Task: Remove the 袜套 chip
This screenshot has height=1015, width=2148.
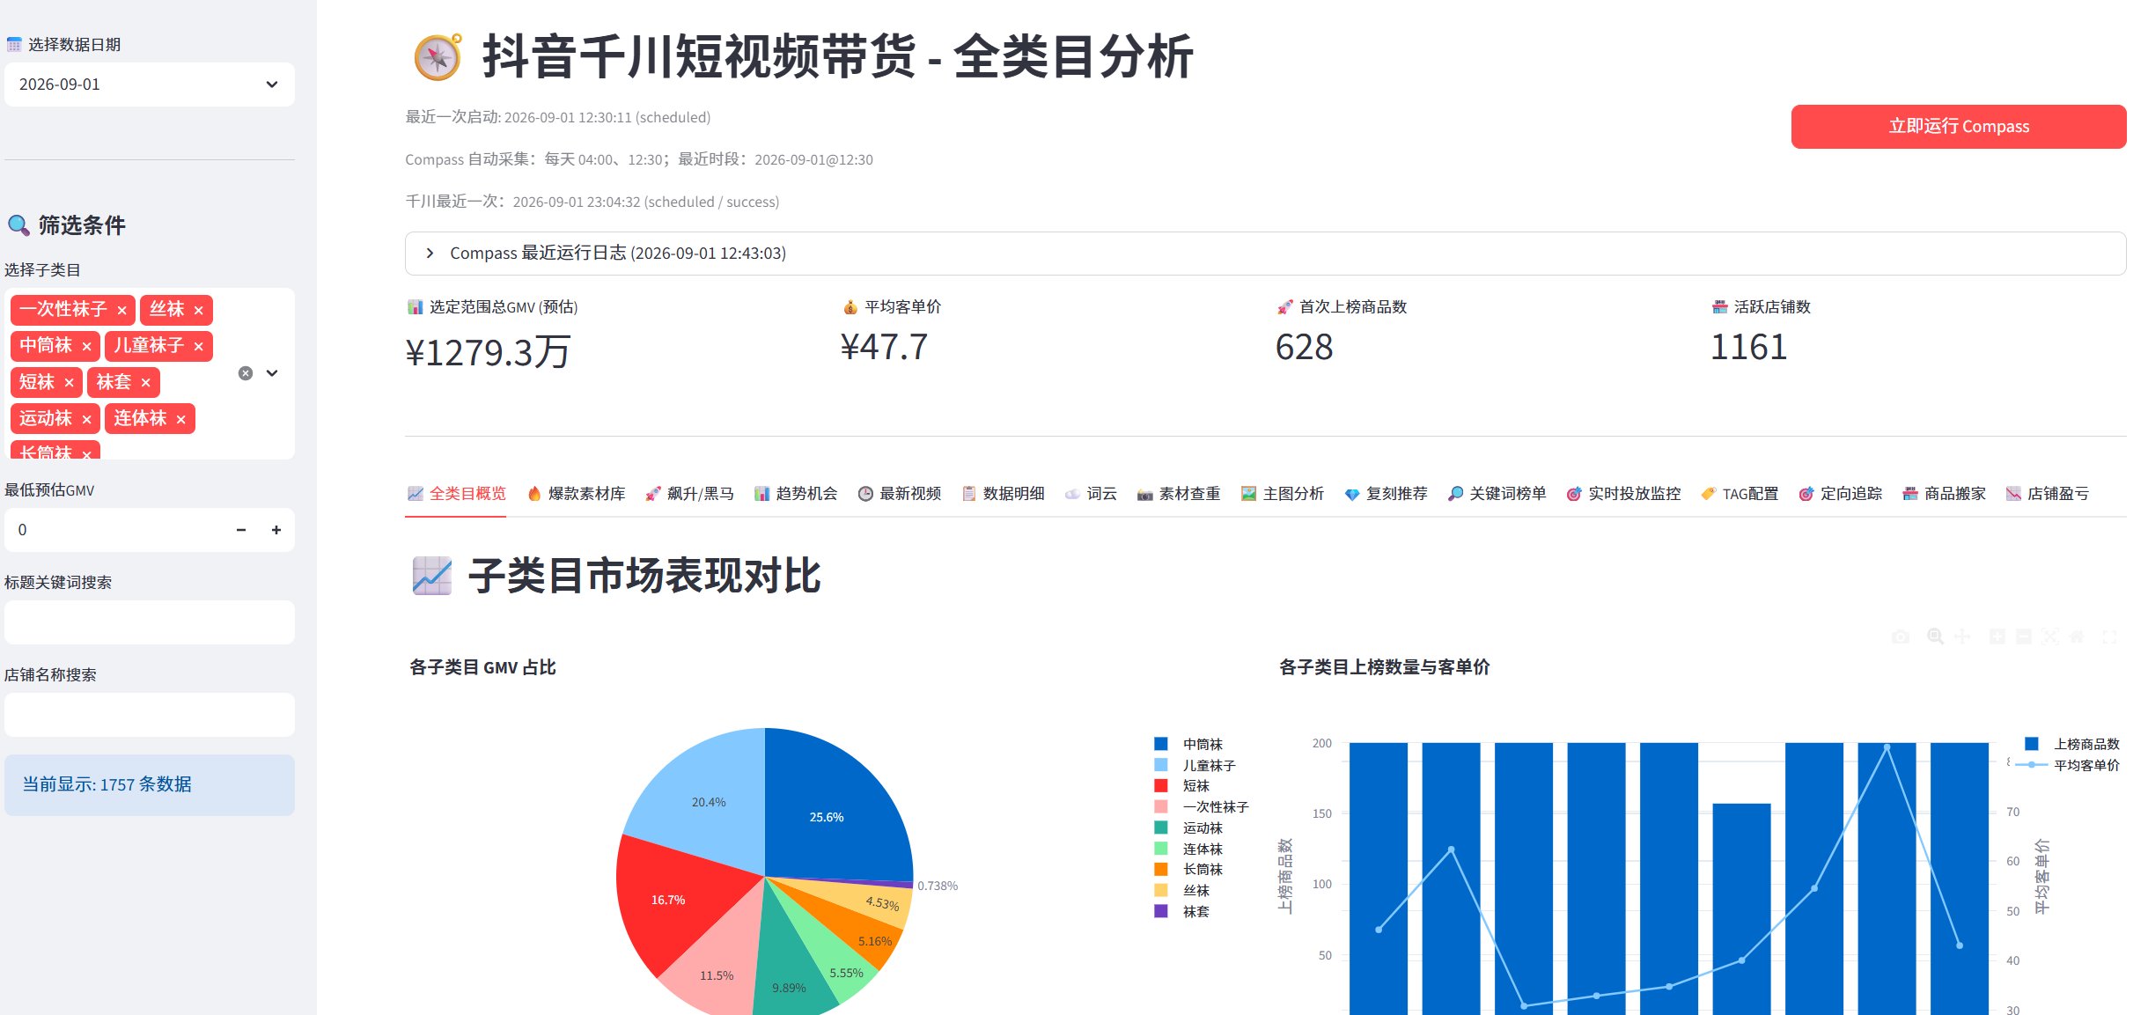Action: tap(145, 382)
